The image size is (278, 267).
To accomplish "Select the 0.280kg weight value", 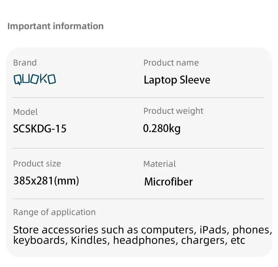I will [162, 128].
